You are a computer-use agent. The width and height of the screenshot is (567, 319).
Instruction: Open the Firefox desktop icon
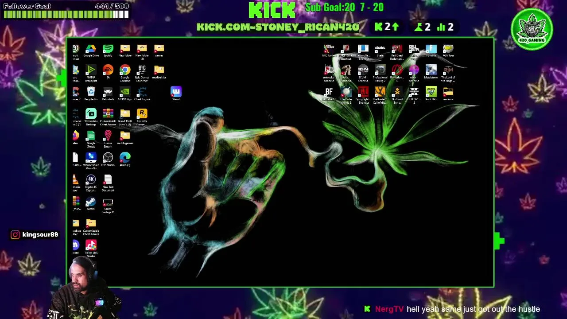[75, 138]
